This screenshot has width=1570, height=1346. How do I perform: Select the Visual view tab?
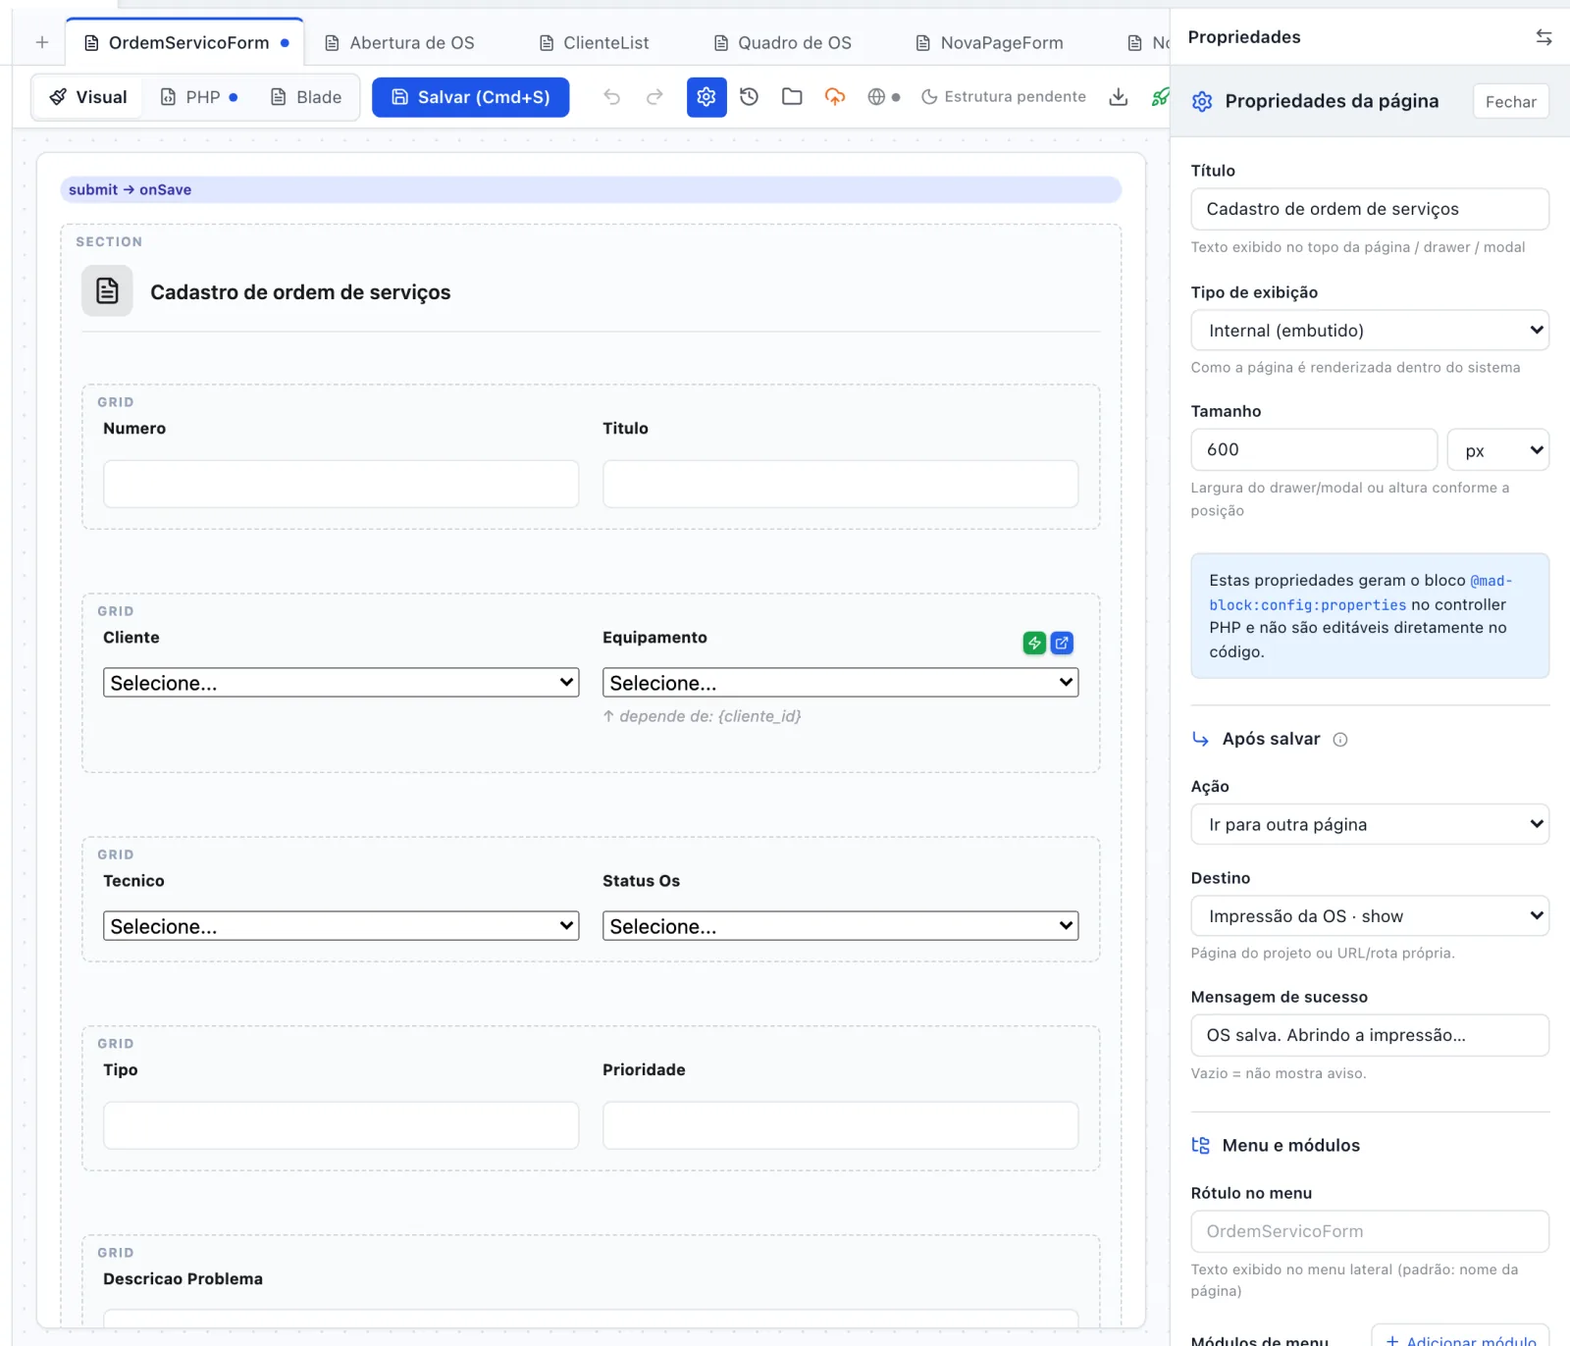(88, 97)
